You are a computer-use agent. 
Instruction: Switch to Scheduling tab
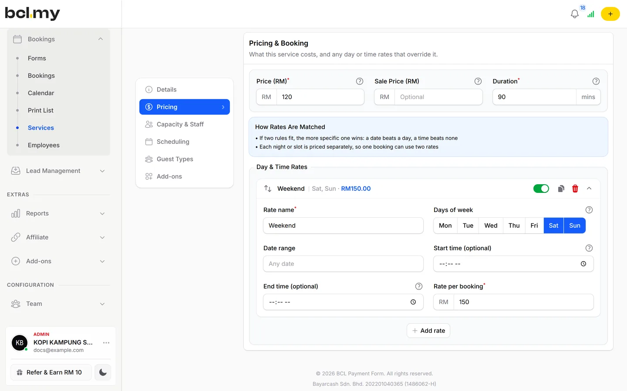coord(185,142)
